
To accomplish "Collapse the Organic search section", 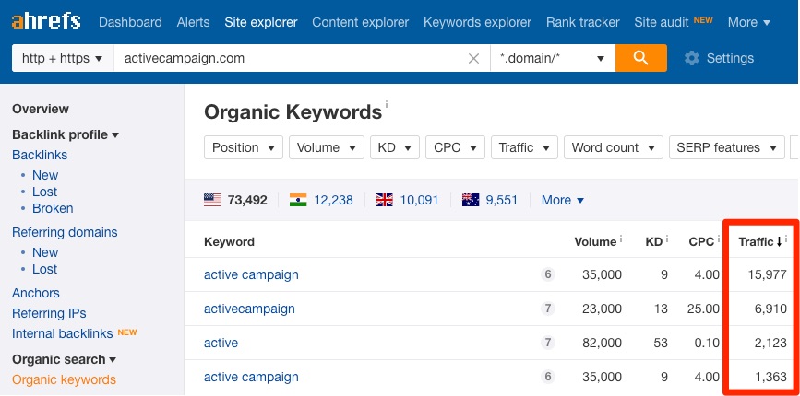I will [65, 359].
